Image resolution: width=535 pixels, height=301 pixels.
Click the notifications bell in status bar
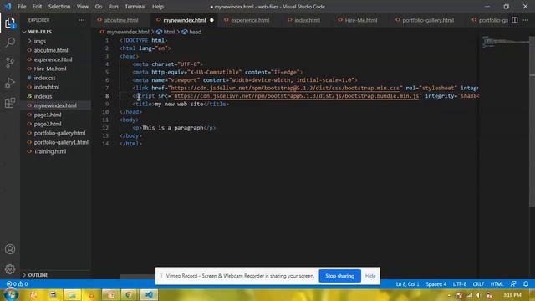(526, 284)
